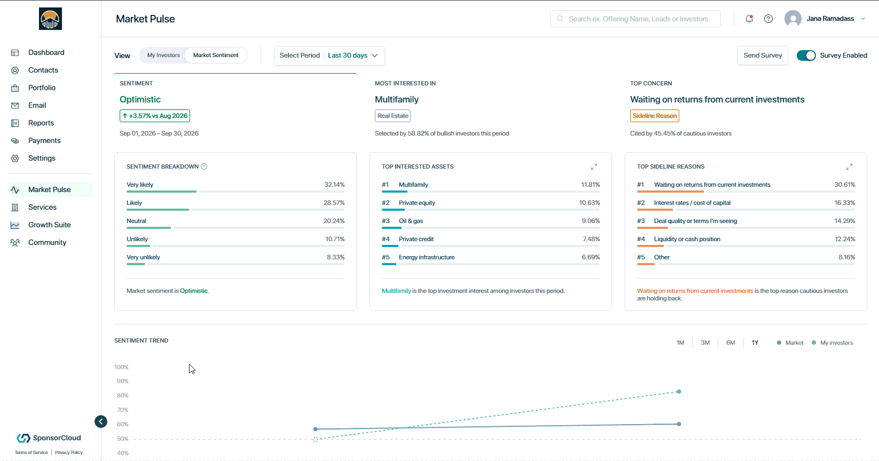This screenshot has height=461, width=879.
Task: Select the 1M trend range tab
Action: click(680, 343)
